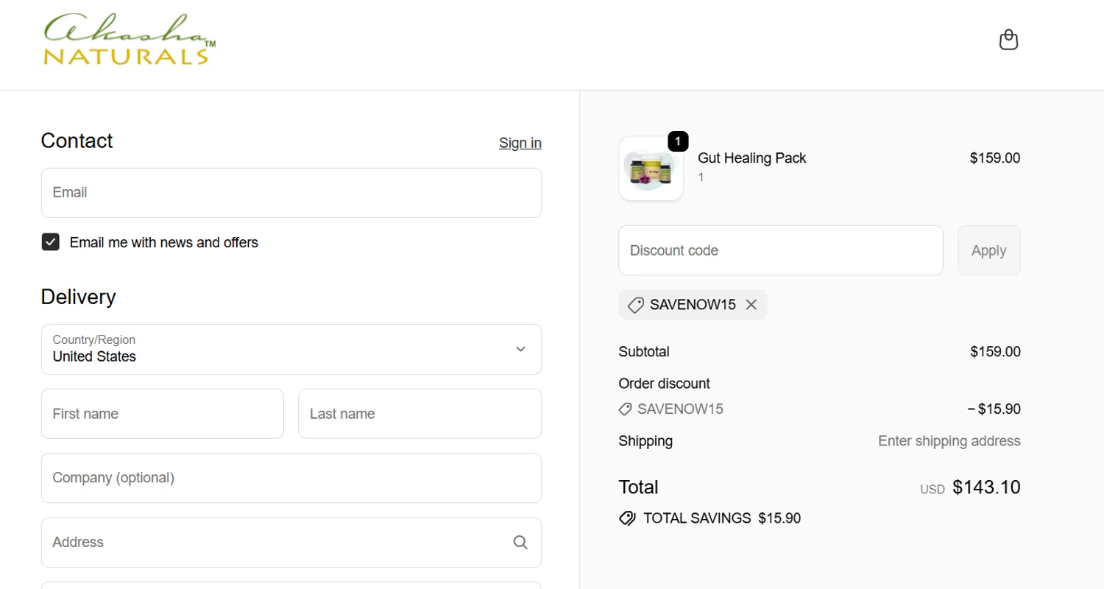The height and width of the screenshot is (589, 1104).
Task: Click the Subtotal label
Action: 644,352
